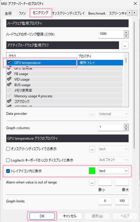
Task: Switch to the 全般 tab
Action: tap(8, 13)
